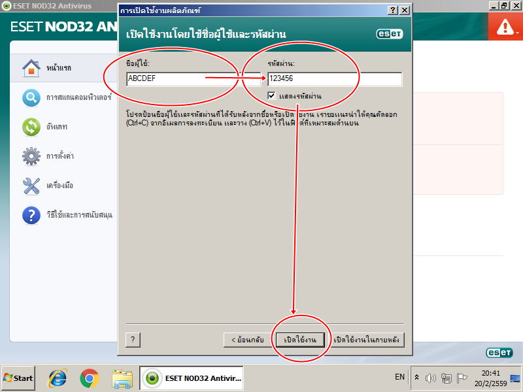Image resolution: width=523 pixels, height=392 pixels.
Task: Click the green Update (อัพเดท) icon
Action: [31, 127]
